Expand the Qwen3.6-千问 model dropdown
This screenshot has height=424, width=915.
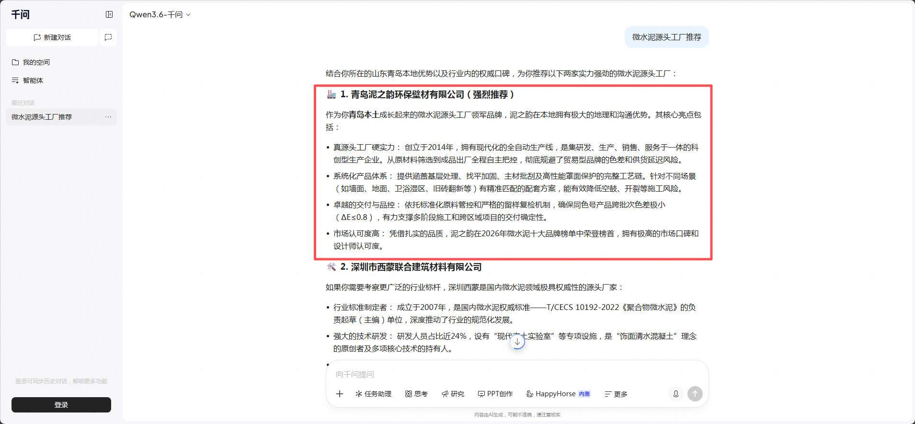[160, 14]
